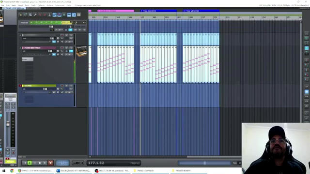Toggle the locking toolbar icon

[78, 15]
